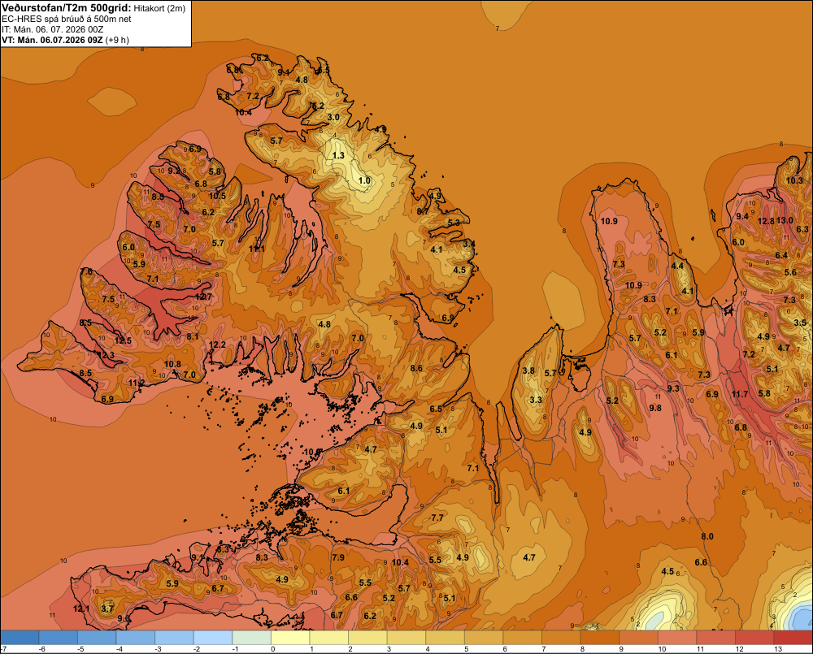Click the 1.0 temperature label on the glacier
This screenshot has height=654, width=813.
click(364, 181)
